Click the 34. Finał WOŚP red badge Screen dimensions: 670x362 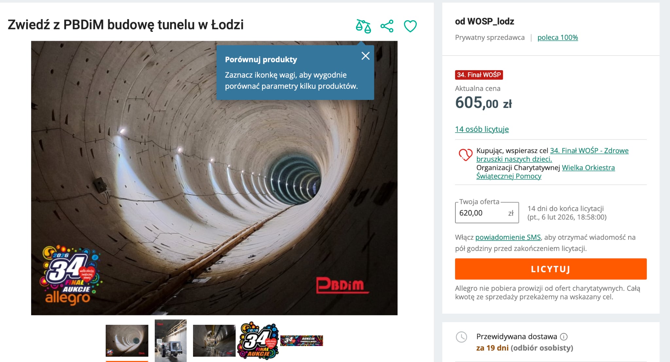pos(479,75)
